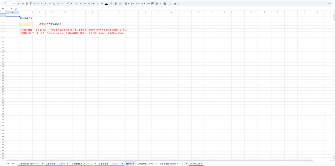Open 工事仕様書1（グリーン） tab options arrow
Viewport: 335px width, 166px height.
point(42,164)
